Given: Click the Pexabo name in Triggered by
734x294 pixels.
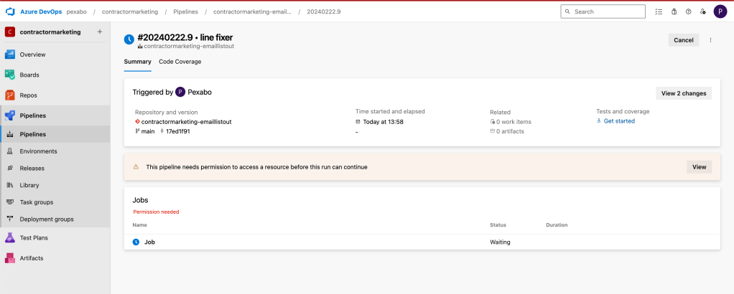Looking at the screenshot, I should [200, 93].
